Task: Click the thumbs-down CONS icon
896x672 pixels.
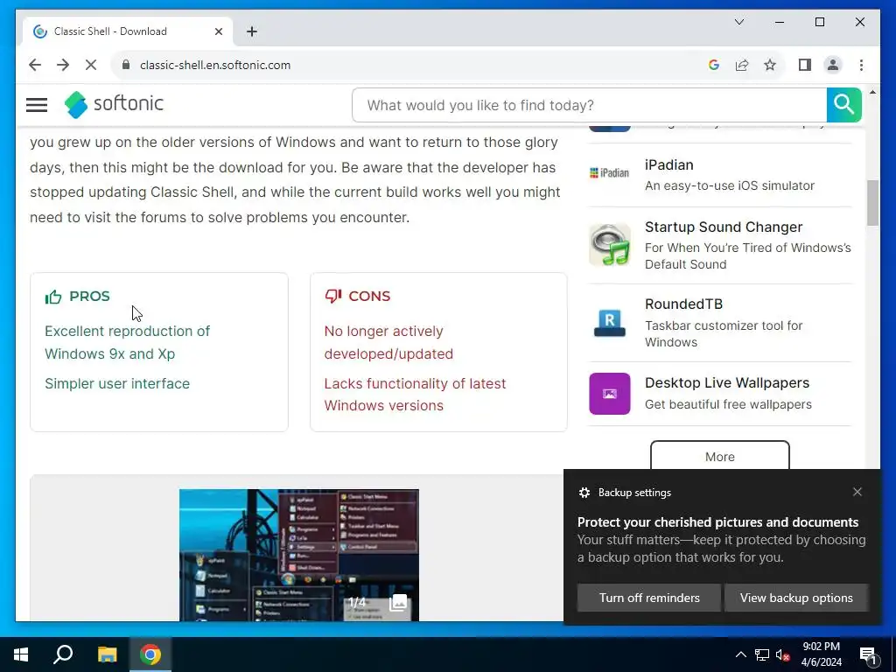Action: 333,296
